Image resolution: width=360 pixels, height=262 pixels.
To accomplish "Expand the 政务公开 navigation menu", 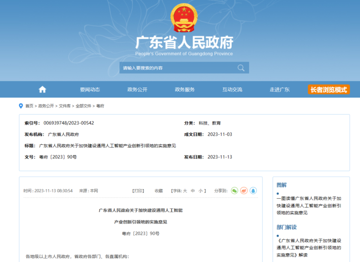I will pos(137,89).
